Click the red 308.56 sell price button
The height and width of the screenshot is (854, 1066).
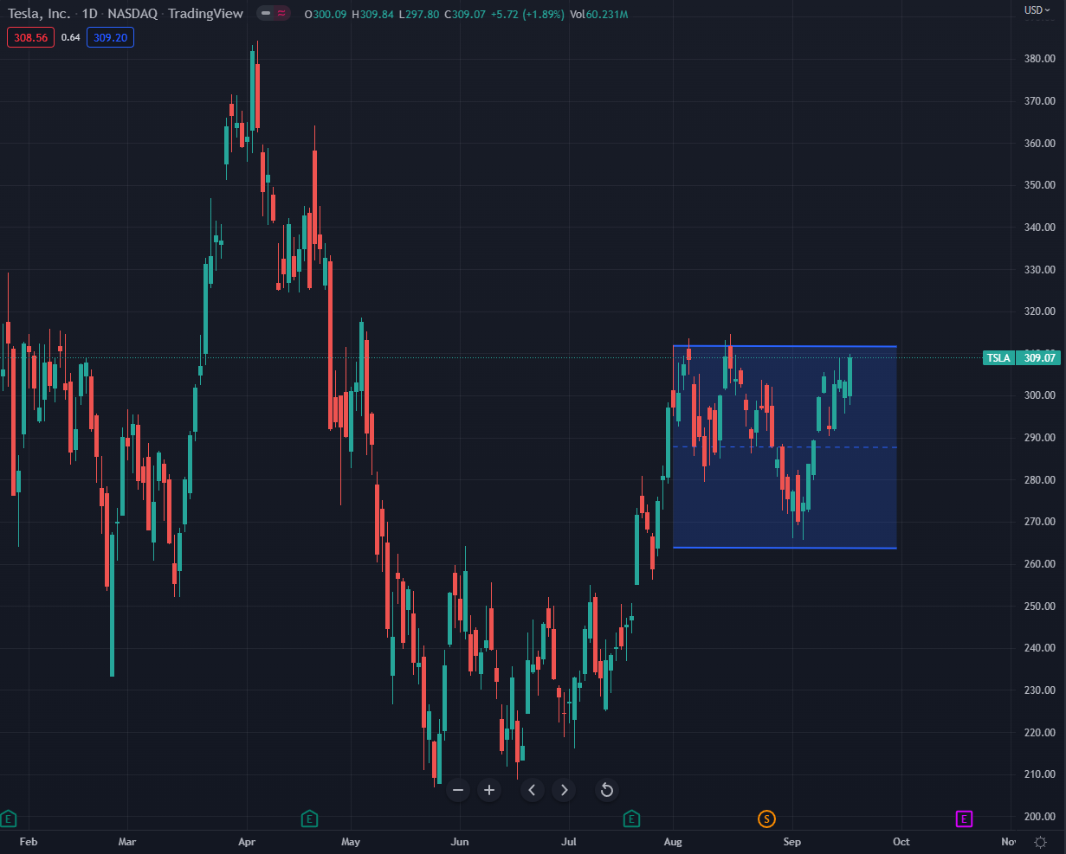coord(32,37)
